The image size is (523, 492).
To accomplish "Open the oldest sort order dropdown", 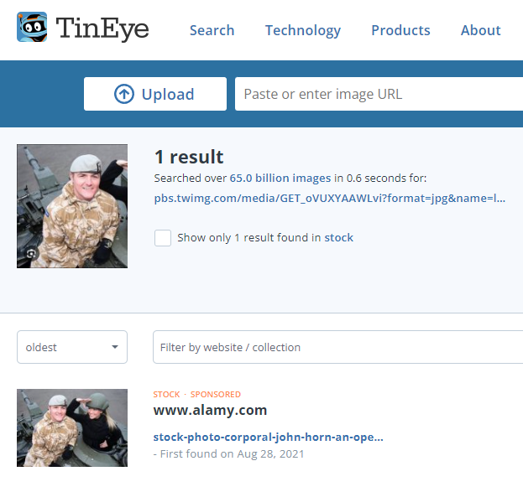I will point(72,347).
